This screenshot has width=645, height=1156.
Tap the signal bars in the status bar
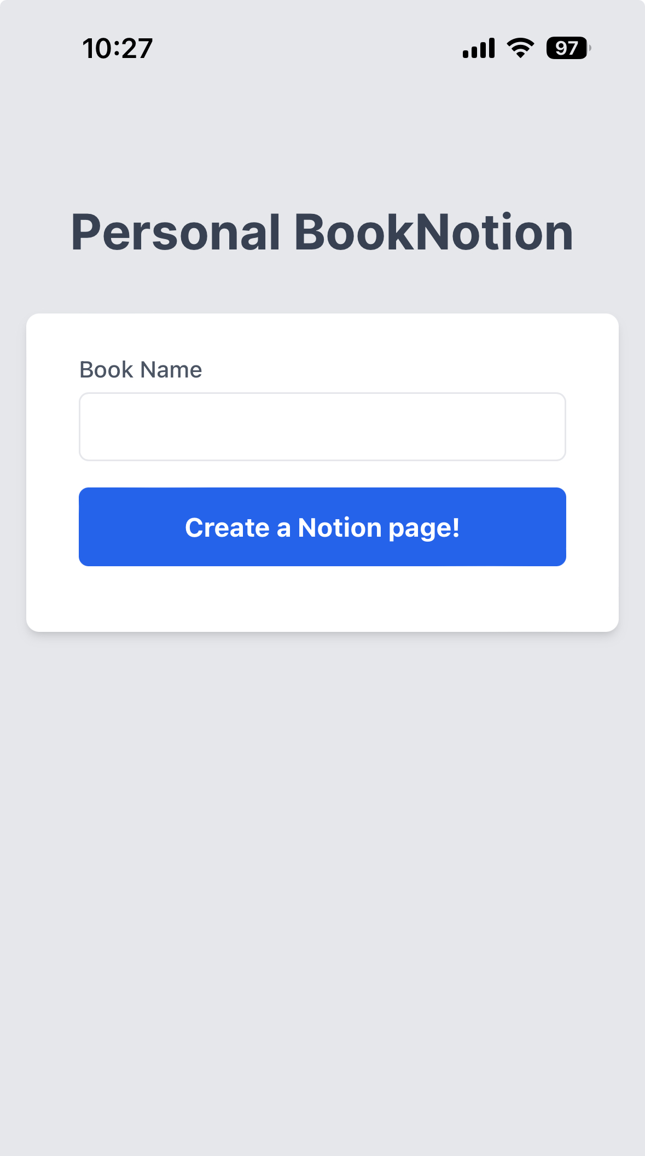479,48
